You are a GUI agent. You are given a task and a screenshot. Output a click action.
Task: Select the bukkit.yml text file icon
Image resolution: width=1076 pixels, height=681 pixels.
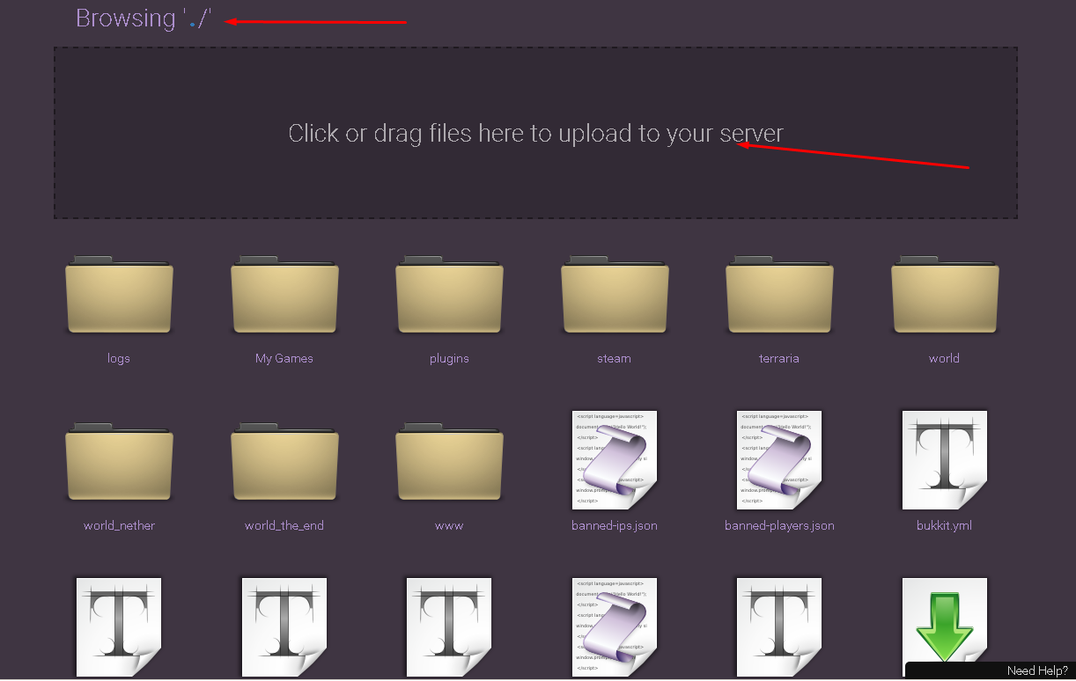[x=945, y=460]
